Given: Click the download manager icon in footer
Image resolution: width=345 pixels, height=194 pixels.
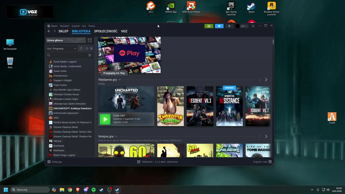Looking at the screenshot, I should tap(139, 162).
